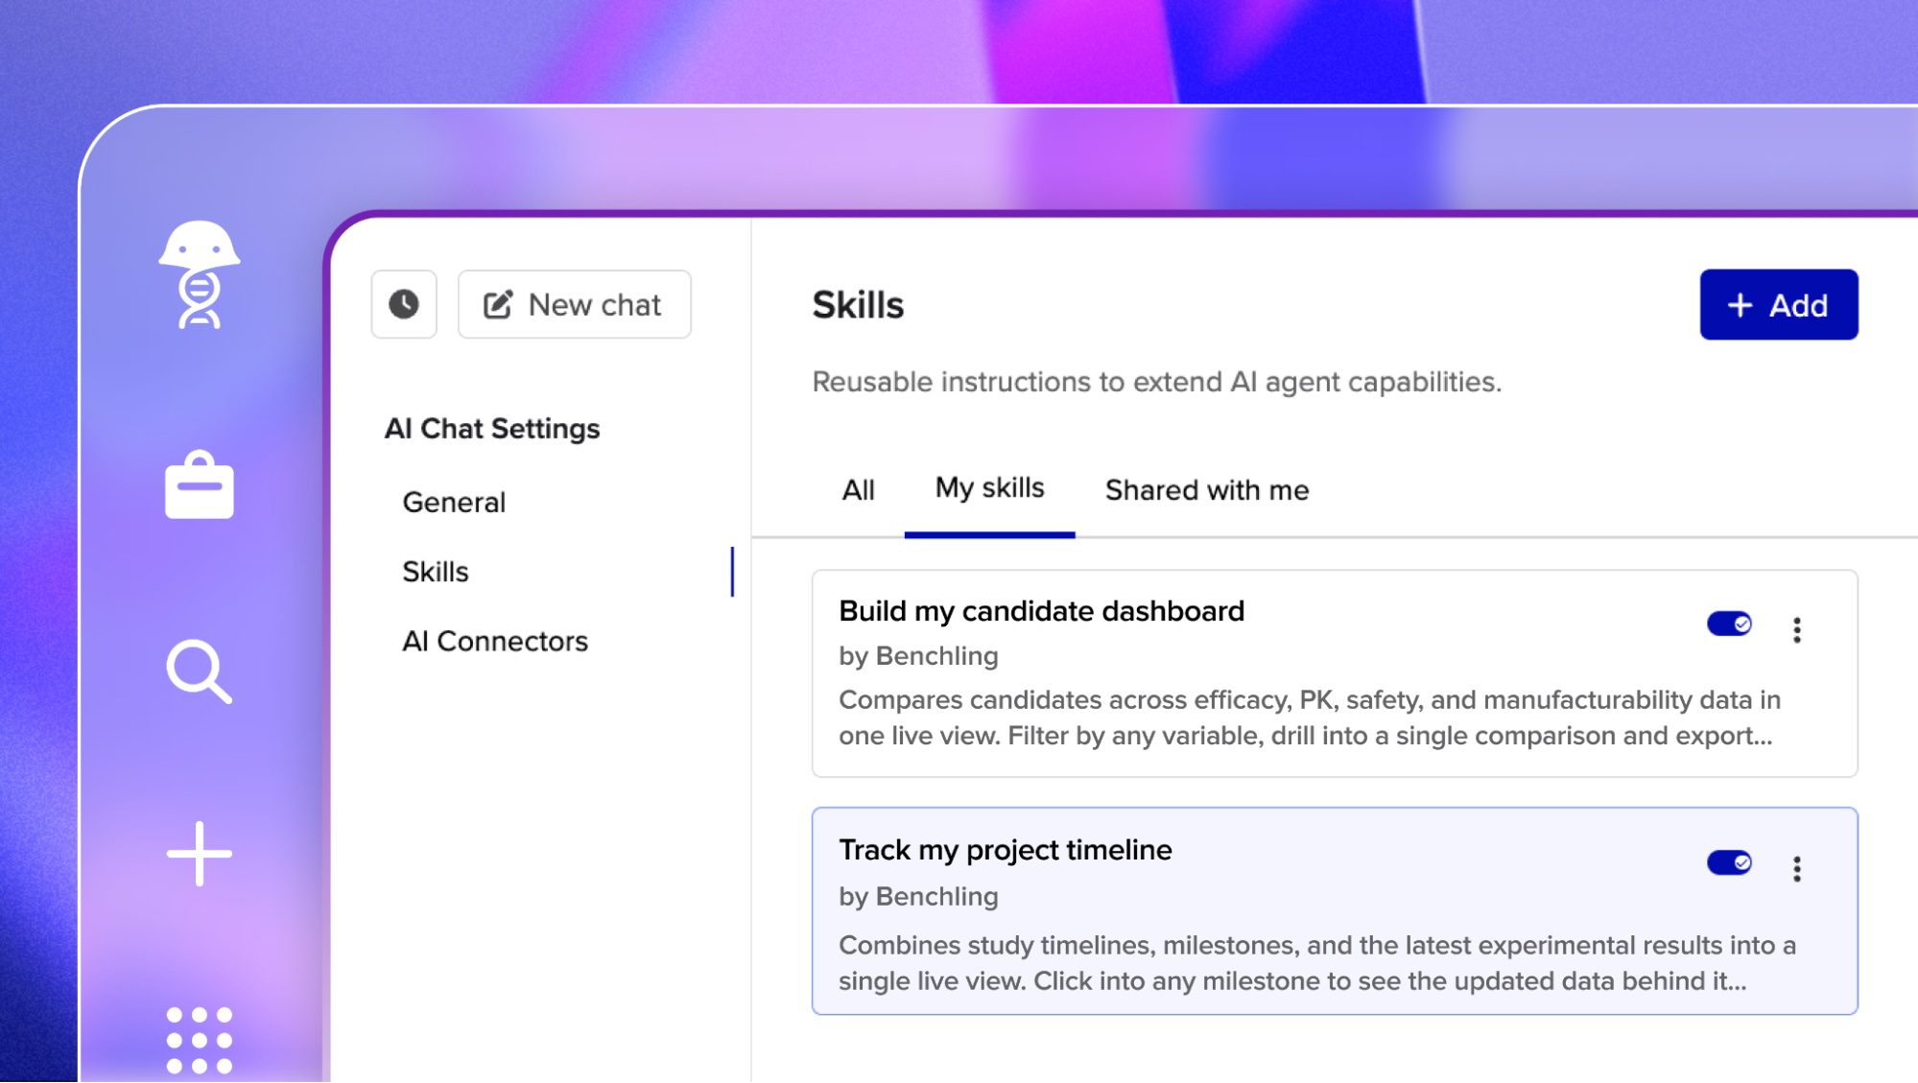
Task: Open AI Connectors settings
Action: click(495, 641)
